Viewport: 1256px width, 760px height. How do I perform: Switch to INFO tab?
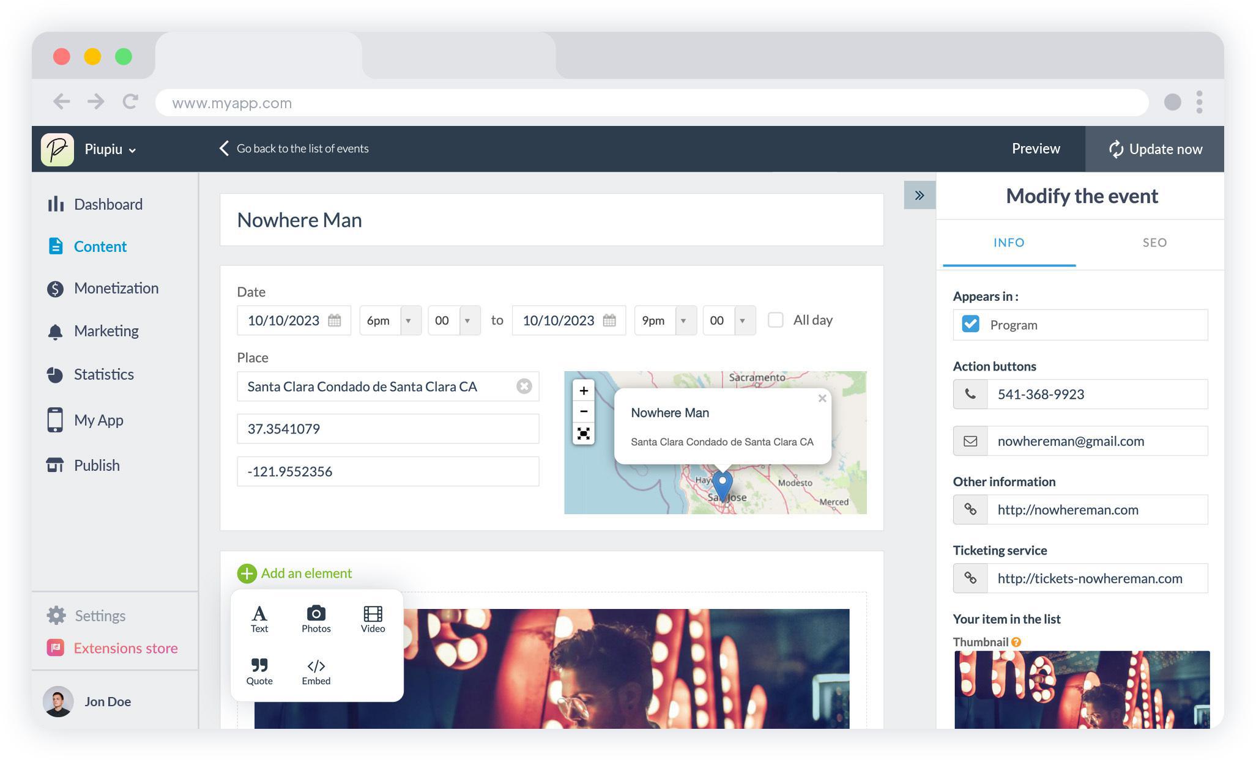(1009, 242)
